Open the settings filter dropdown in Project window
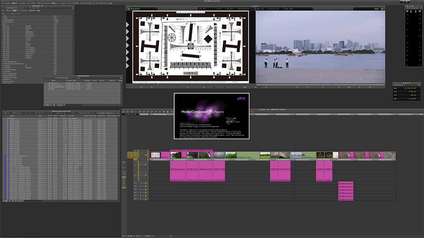 (13, 14)
